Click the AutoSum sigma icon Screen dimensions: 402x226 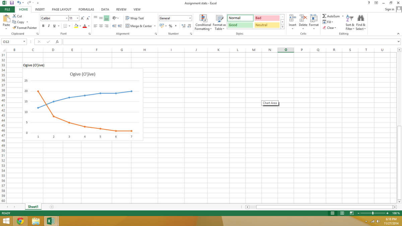[324, 16]
